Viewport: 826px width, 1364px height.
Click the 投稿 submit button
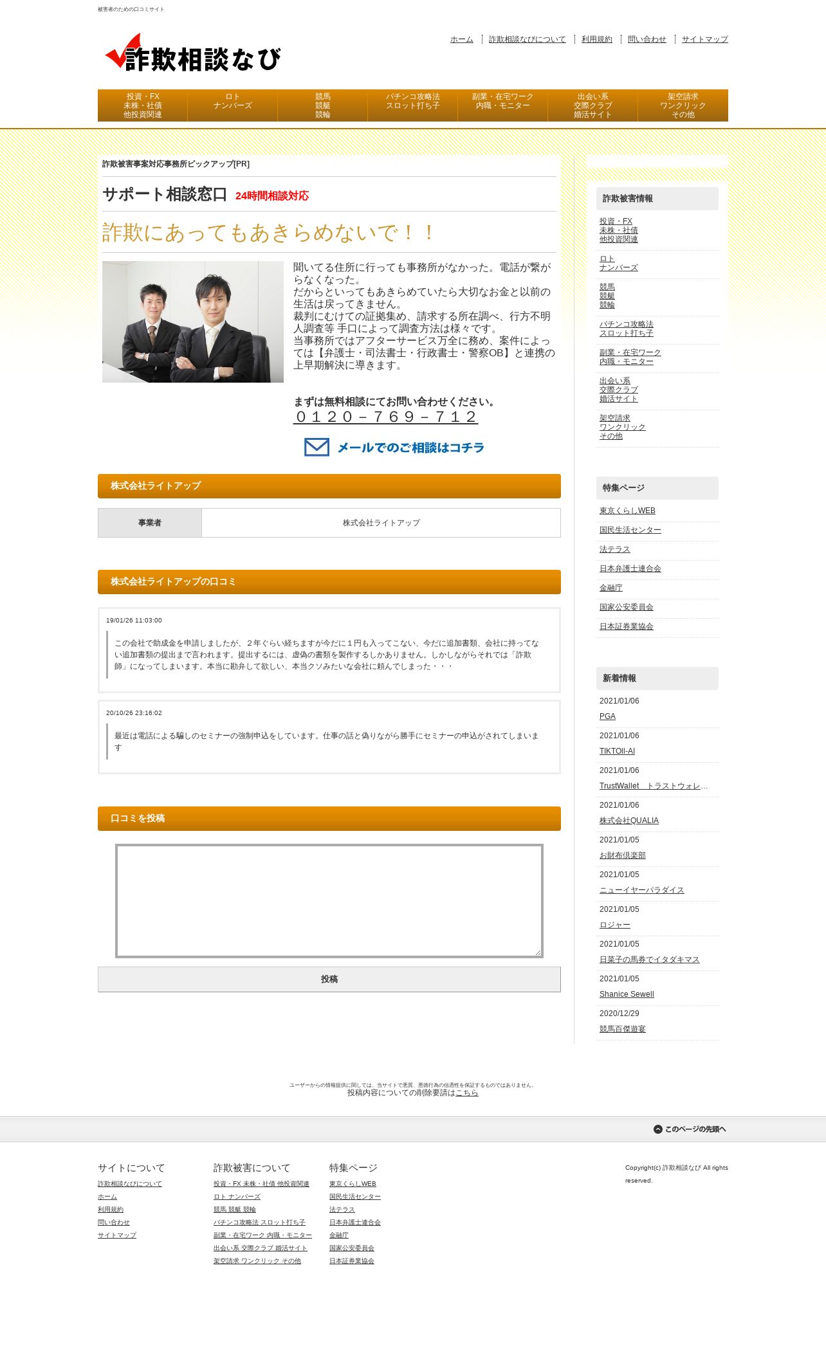329,979
